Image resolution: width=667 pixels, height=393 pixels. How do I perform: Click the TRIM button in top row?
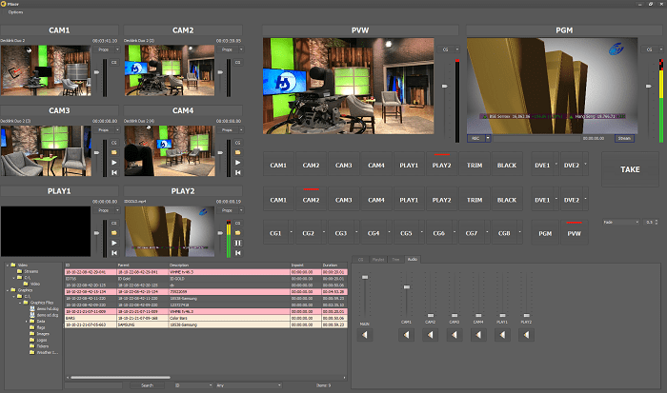pos(475,166)
